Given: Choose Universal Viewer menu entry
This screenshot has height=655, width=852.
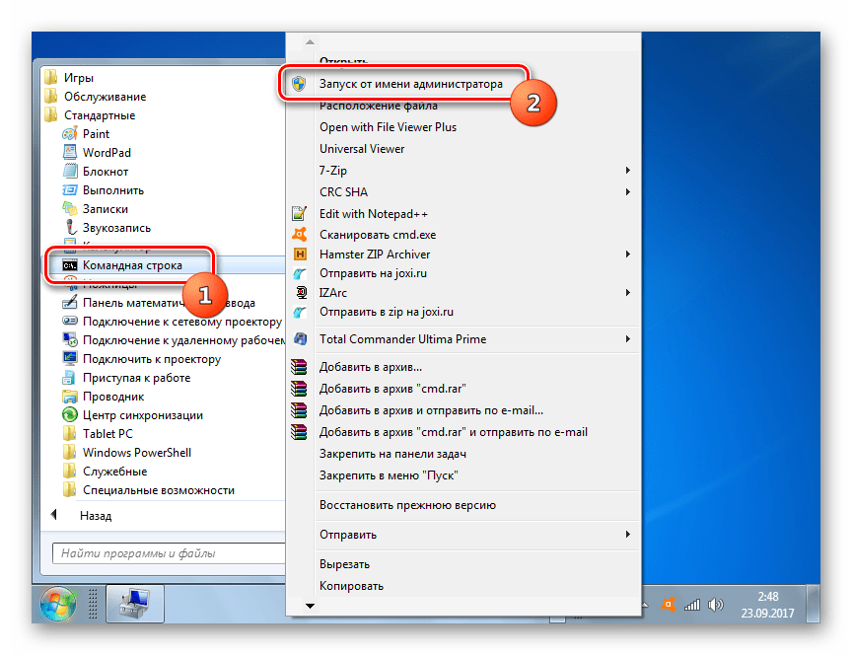Looking at the screenshot, I should pos(362,149).
